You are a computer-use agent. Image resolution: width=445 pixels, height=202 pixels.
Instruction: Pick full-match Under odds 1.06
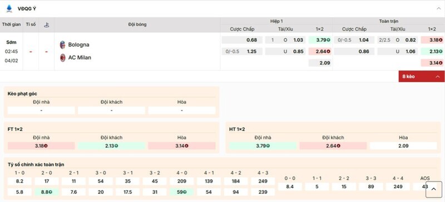398,52
